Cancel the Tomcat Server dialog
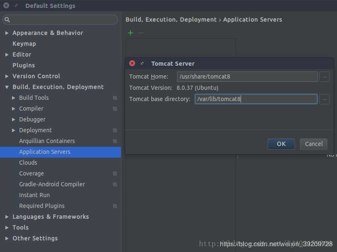This screenshot has height=252, width=337. (x=314, y=144)
